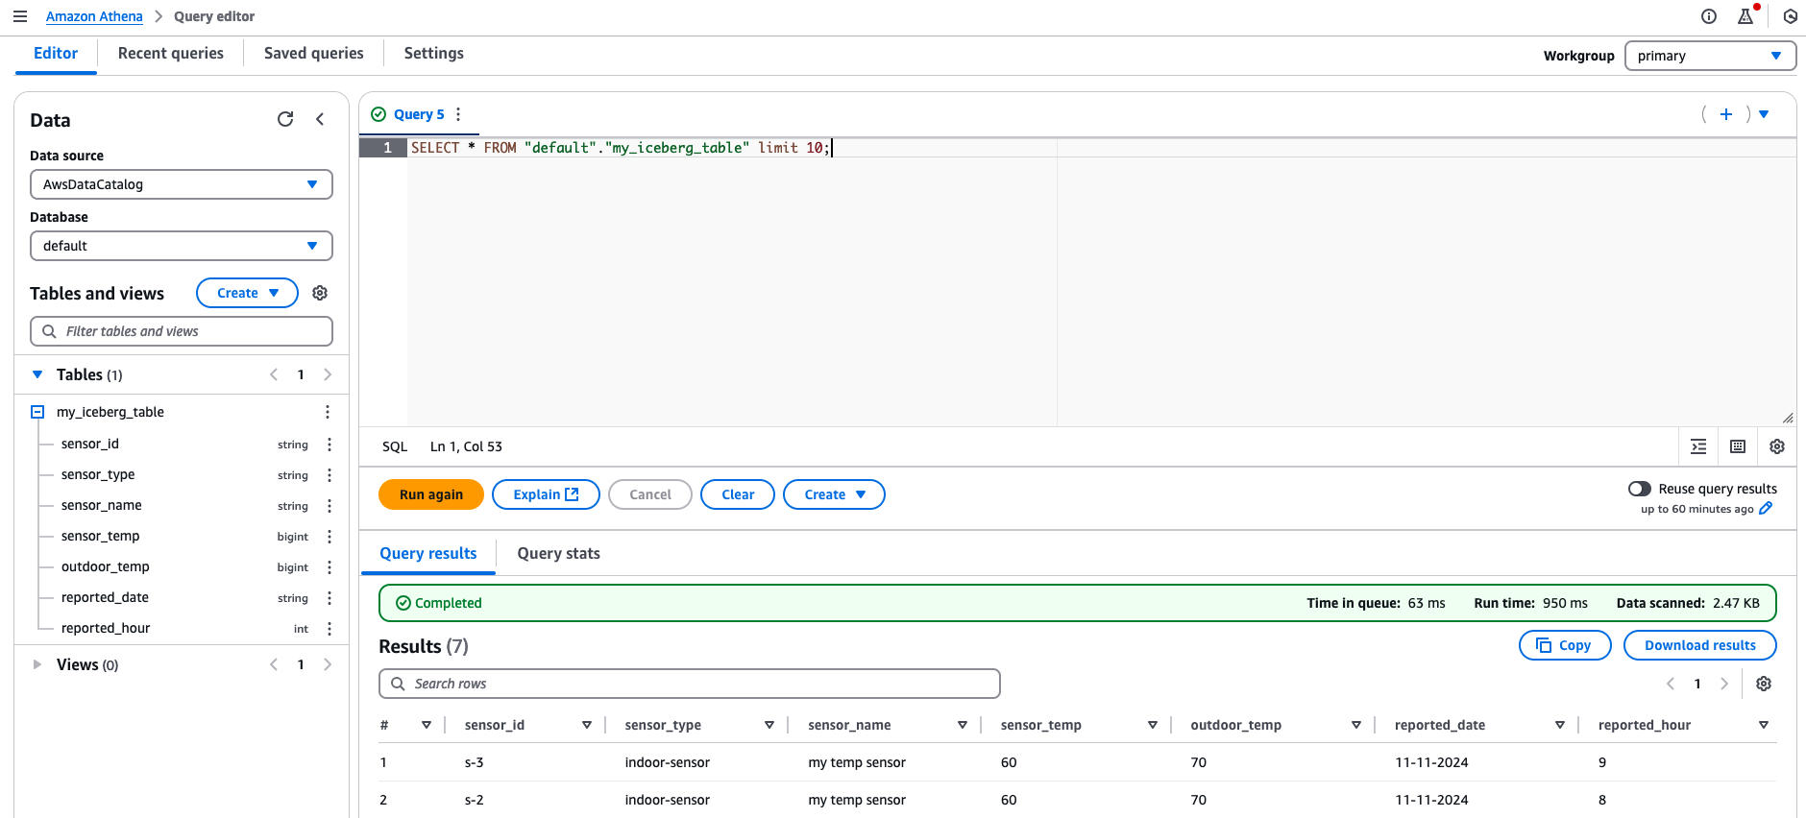Screen dimensions: 1806x818
Task: Sort results by reported_hour column
Action: click(x=1764, y=725)
